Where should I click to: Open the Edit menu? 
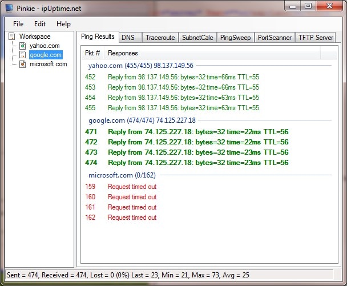point(40,24)
